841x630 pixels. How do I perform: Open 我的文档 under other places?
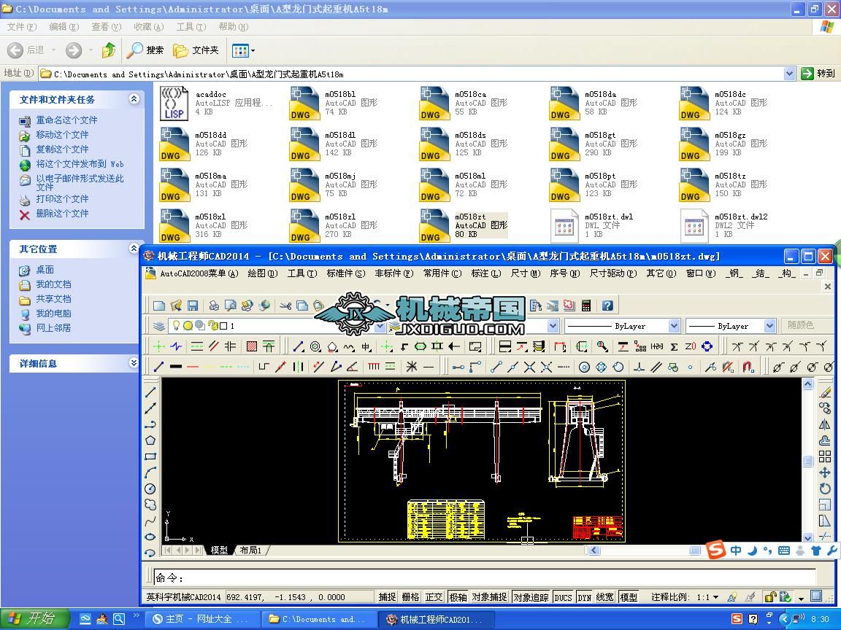tap(53, 284)
